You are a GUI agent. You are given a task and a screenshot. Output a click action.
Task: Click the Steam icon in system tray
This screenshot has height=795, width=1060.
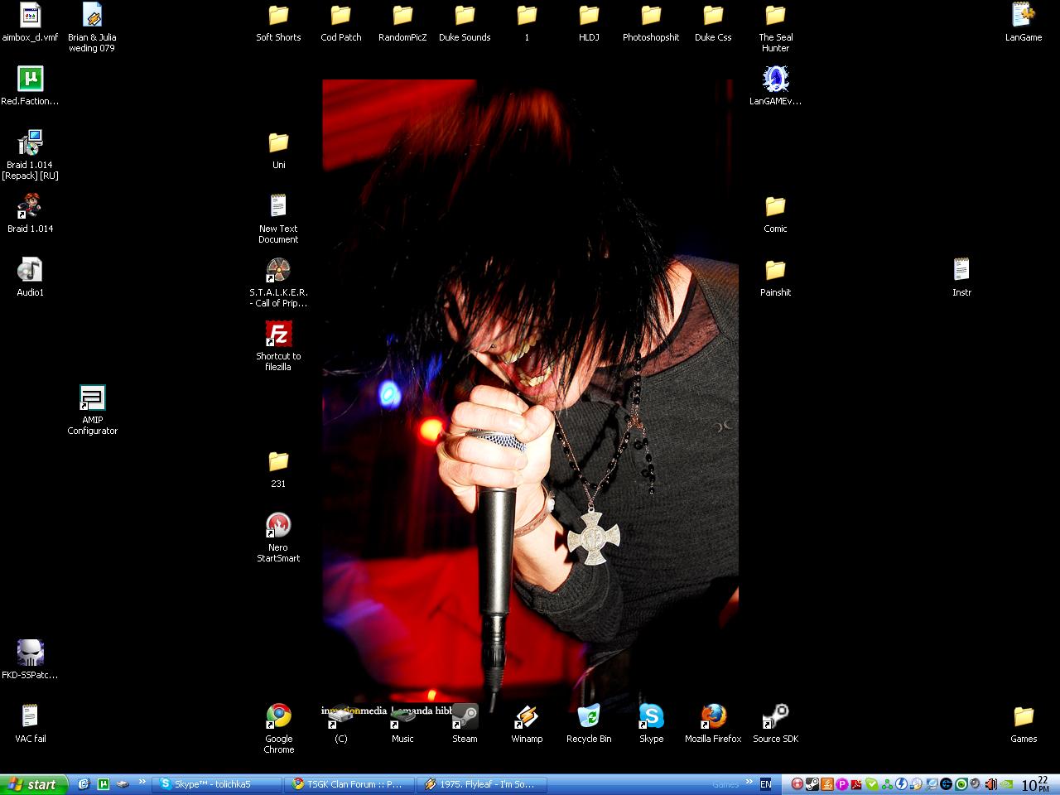click(812, 784)
